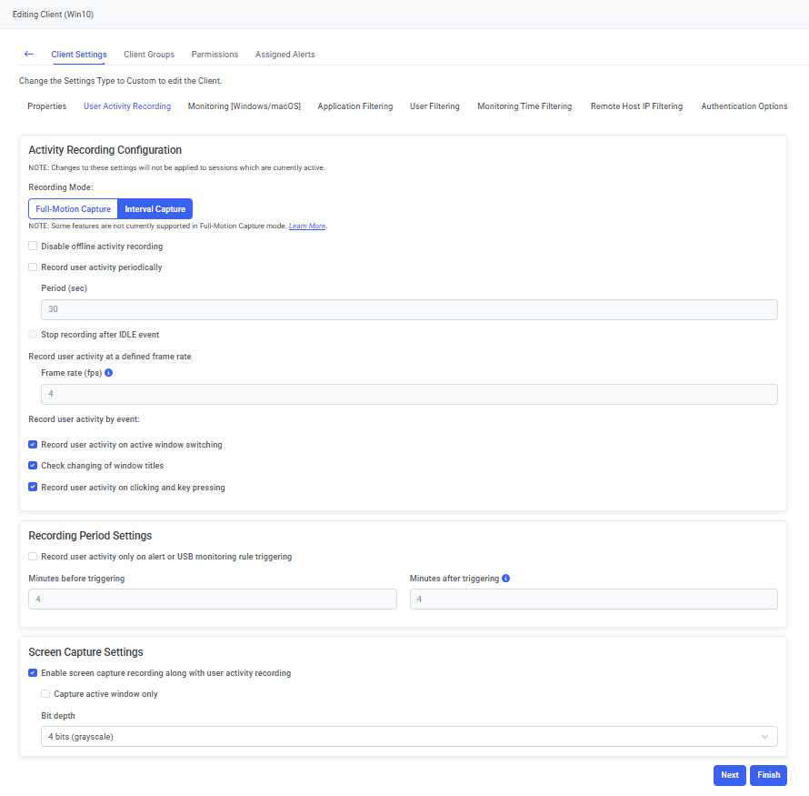Image resolution: width=809 pixels, height=796 pixels.
Task: Open the Learn More link
Action: [307, 226]
